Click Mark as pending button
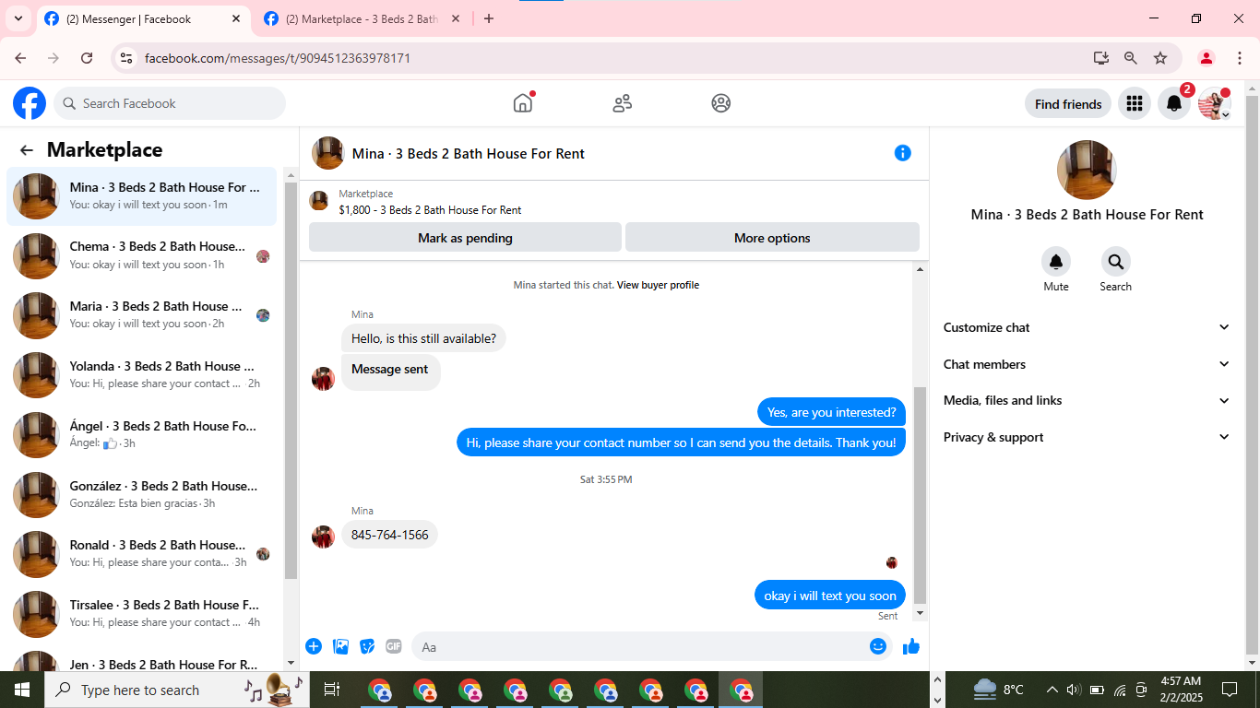This screenshot has width=1260, height=708. click(x=465, y=238)
